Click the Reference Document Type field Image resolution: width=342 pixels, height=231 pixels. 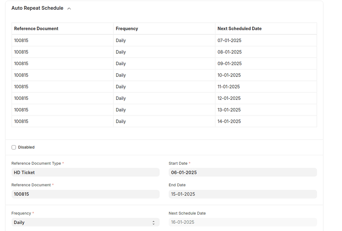pos(85,172)
